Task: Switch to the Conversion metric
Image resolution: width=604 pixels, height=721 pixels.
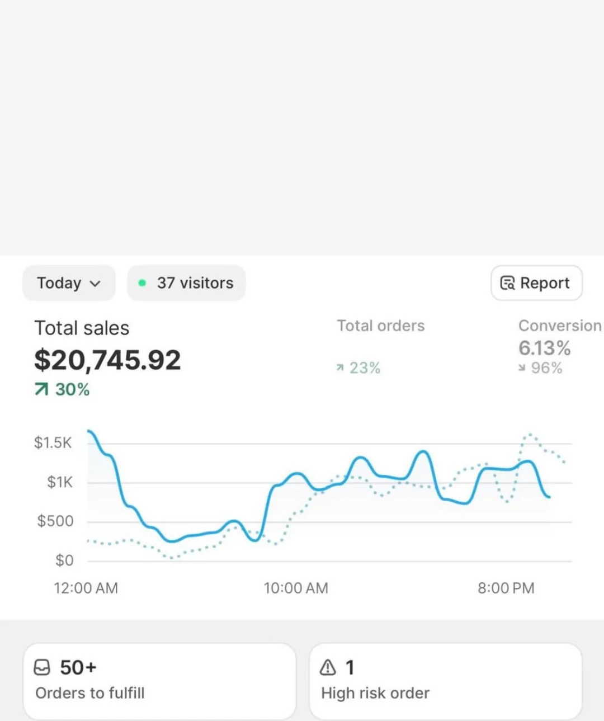Action: (559, 326)
